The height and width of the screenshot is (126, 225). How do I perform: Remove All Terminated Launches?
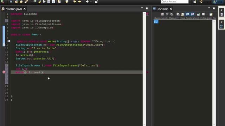[172, 14]
